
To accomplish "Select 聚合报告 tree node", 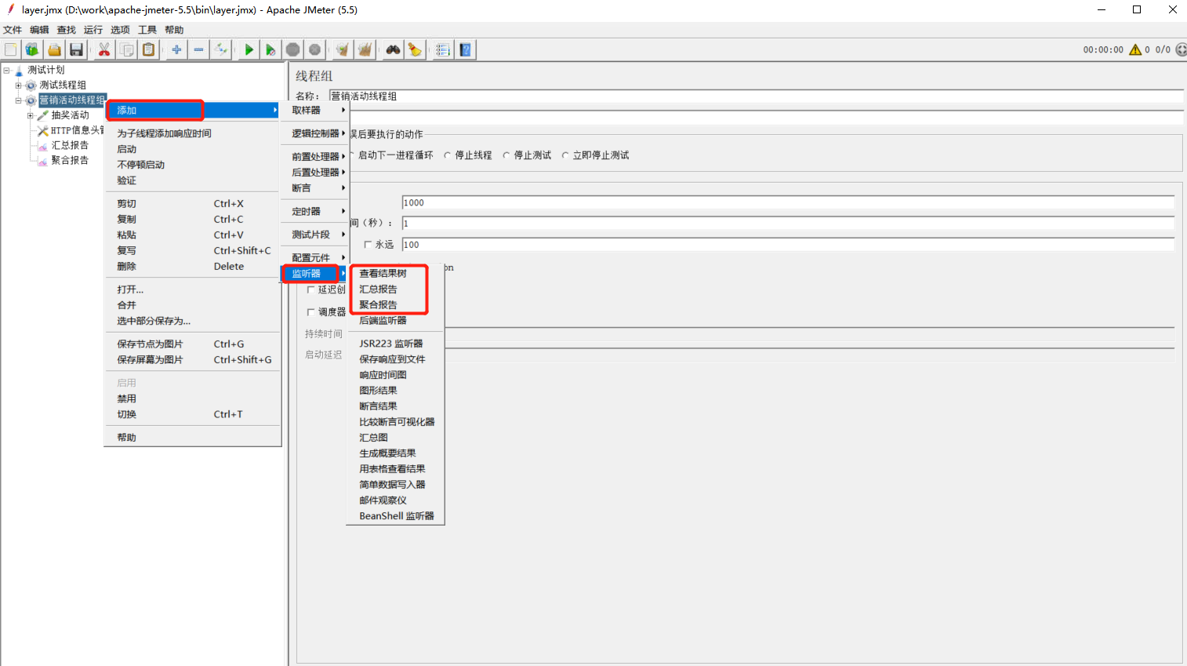I will click(70, 160).
